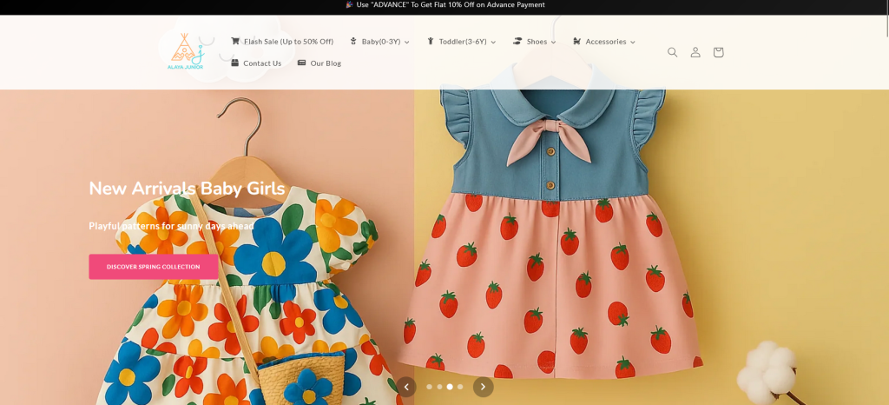
Task: Click the Alaya Junior logo
Action: click(186, 52)
